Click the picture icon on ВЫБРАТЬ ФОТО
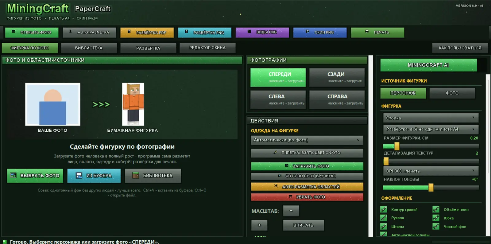Screen dimensions: 491x244 pyautogui.click(x=13, y=175)
